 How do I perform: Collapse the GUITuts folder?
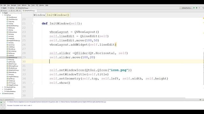pos(3,15)
